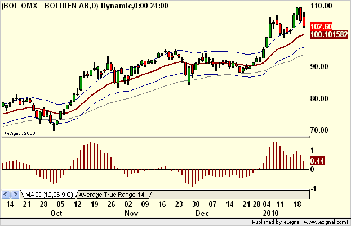Click the Published by eSignal footer text

pos(300,222)
